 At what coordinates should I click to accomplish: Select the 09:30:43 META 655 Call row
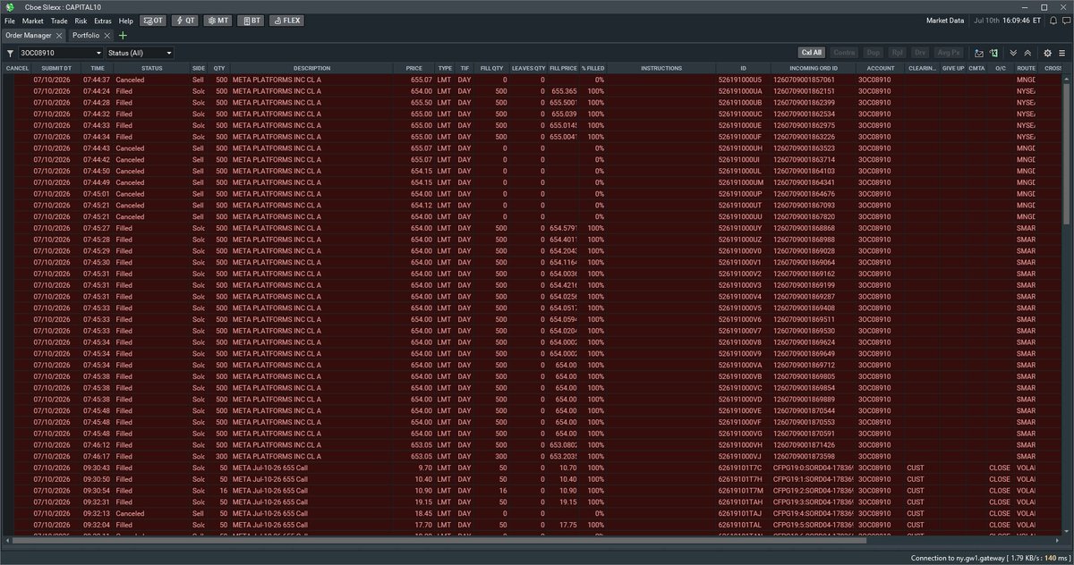click(531, 468)
